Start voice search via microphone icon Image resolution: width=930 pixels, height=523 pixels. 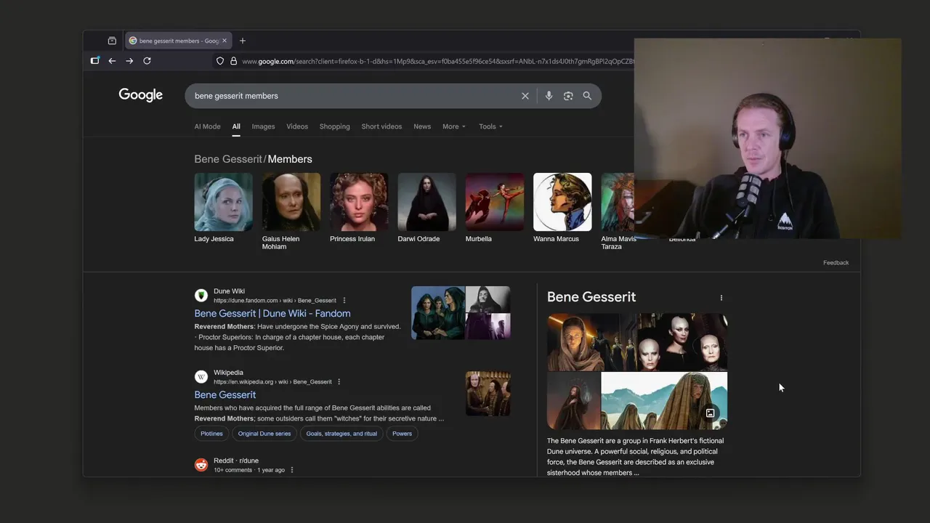(x=549, y=96)
